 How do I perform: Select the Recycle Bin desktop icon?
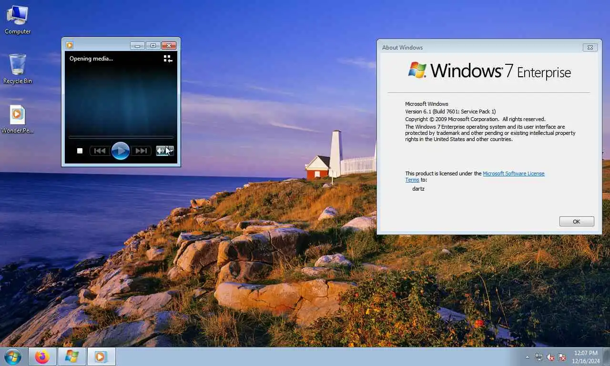[x=18, y=69]
